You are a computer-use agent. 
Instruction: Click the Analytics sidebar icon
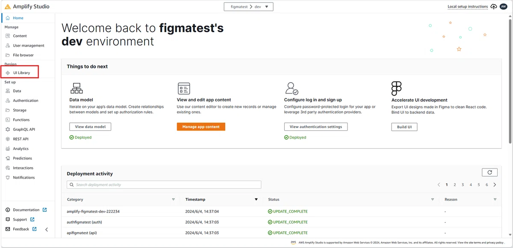coord(8,149)
